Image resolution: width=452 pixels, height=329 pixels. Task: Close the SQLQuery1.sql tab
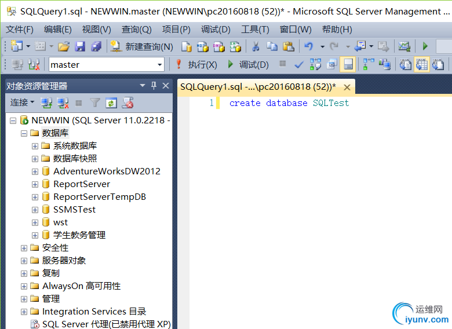[347, 87]
